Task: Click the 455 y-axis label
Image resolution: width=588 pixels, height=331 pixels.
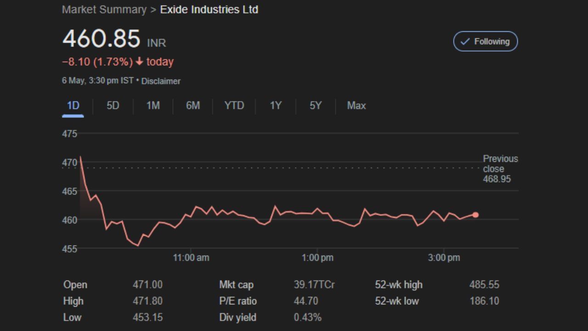Action: (70, 249)
